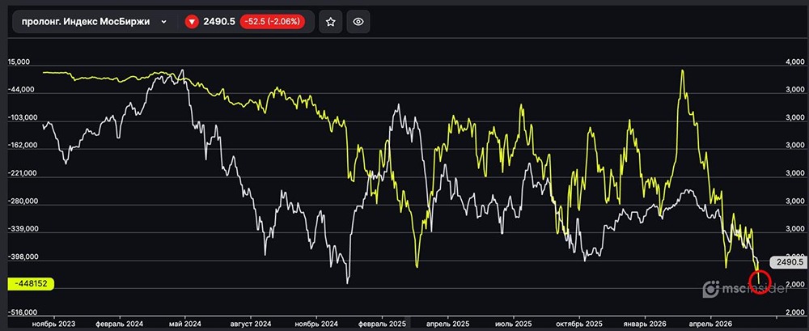809x331 pixels.
Task: Click the -339,000 left axis label
Action: click(x=22, y=229)
